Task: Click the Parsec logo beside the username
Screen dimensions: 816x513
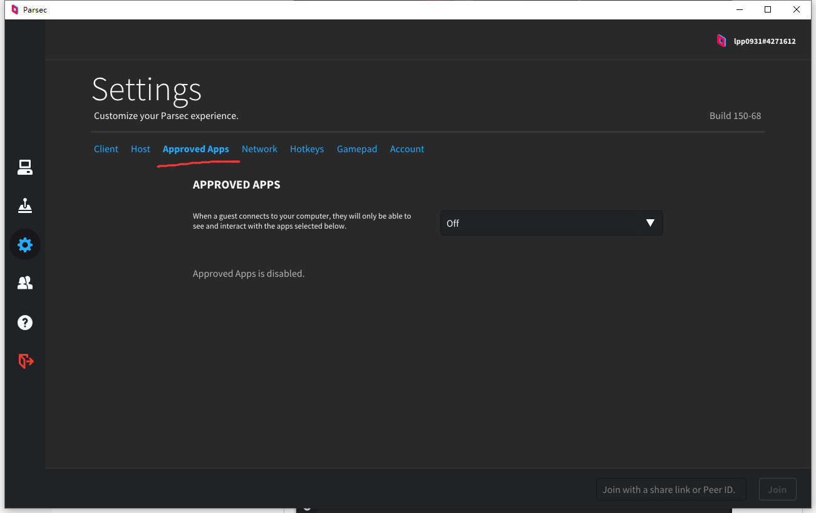Action: 721,41
